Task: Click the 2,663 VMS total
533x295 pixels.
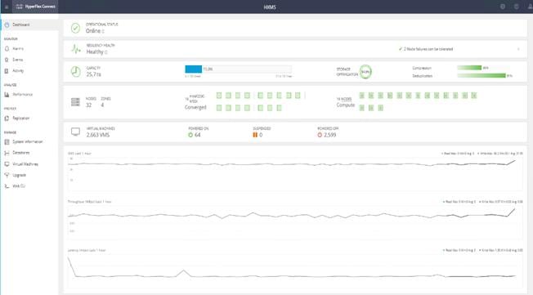Action: click(x=98, y=135)
